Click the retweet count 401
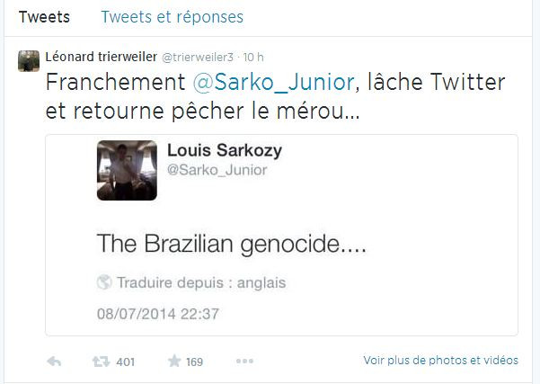 [x=126, y=362]
